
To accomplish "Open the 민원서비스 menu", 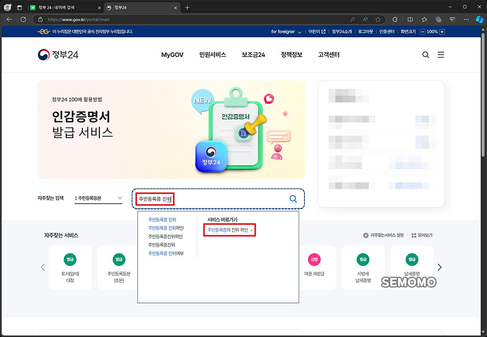I will [213, 55].
